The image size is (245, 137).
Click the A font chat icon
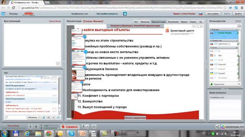[54, 118]
